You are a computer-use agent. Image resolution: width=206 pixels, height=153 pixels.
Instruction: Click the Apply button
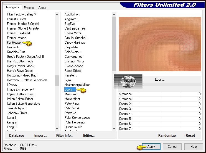(x=151, y=147)
